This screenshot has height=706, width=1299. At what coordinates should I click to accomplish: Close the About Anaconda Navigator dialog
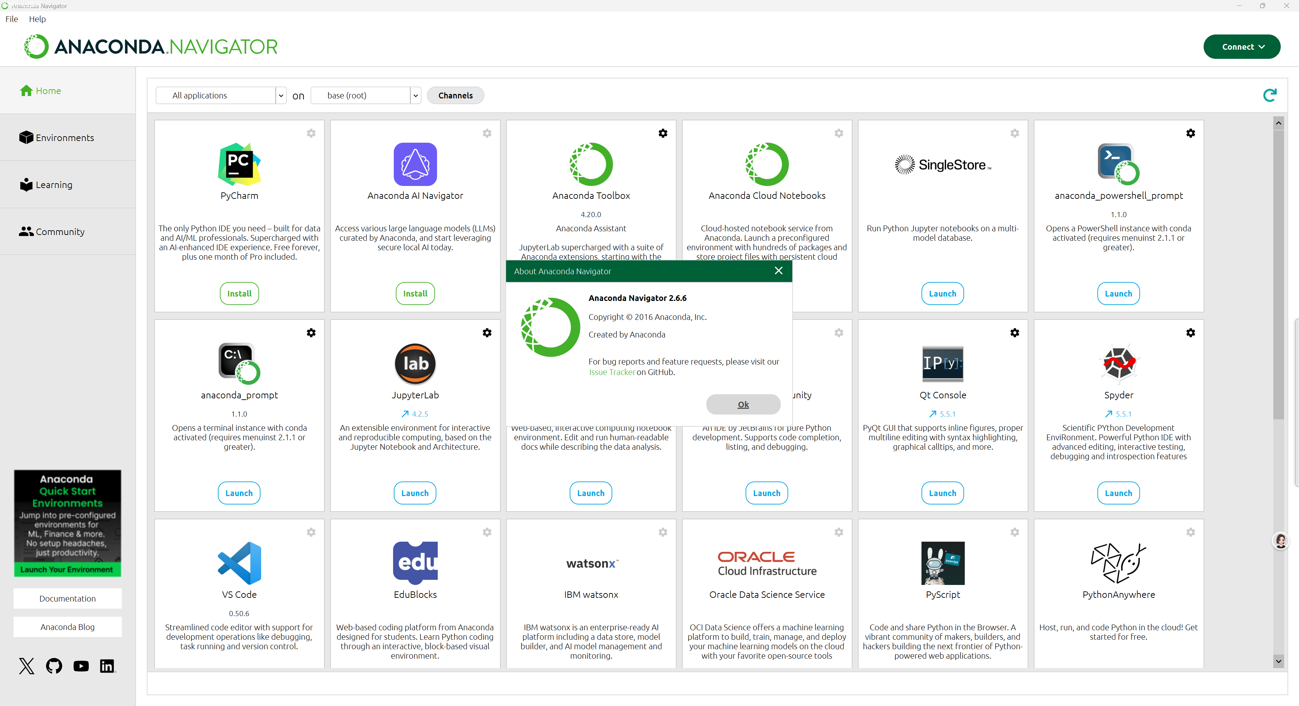[x=778, y=270]
